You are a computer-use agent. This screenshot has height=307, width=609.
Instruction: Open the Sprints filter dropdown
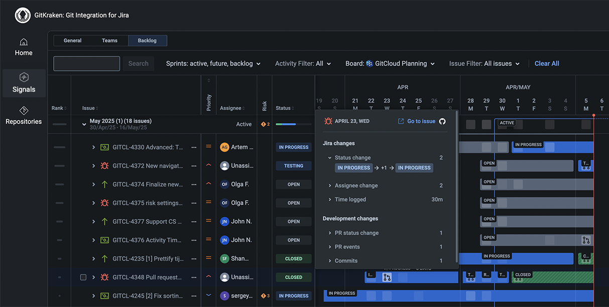pos(213,64)
